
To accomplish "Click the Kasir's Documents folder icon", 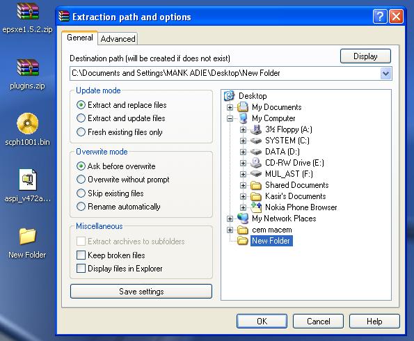I will coord(256,196).
